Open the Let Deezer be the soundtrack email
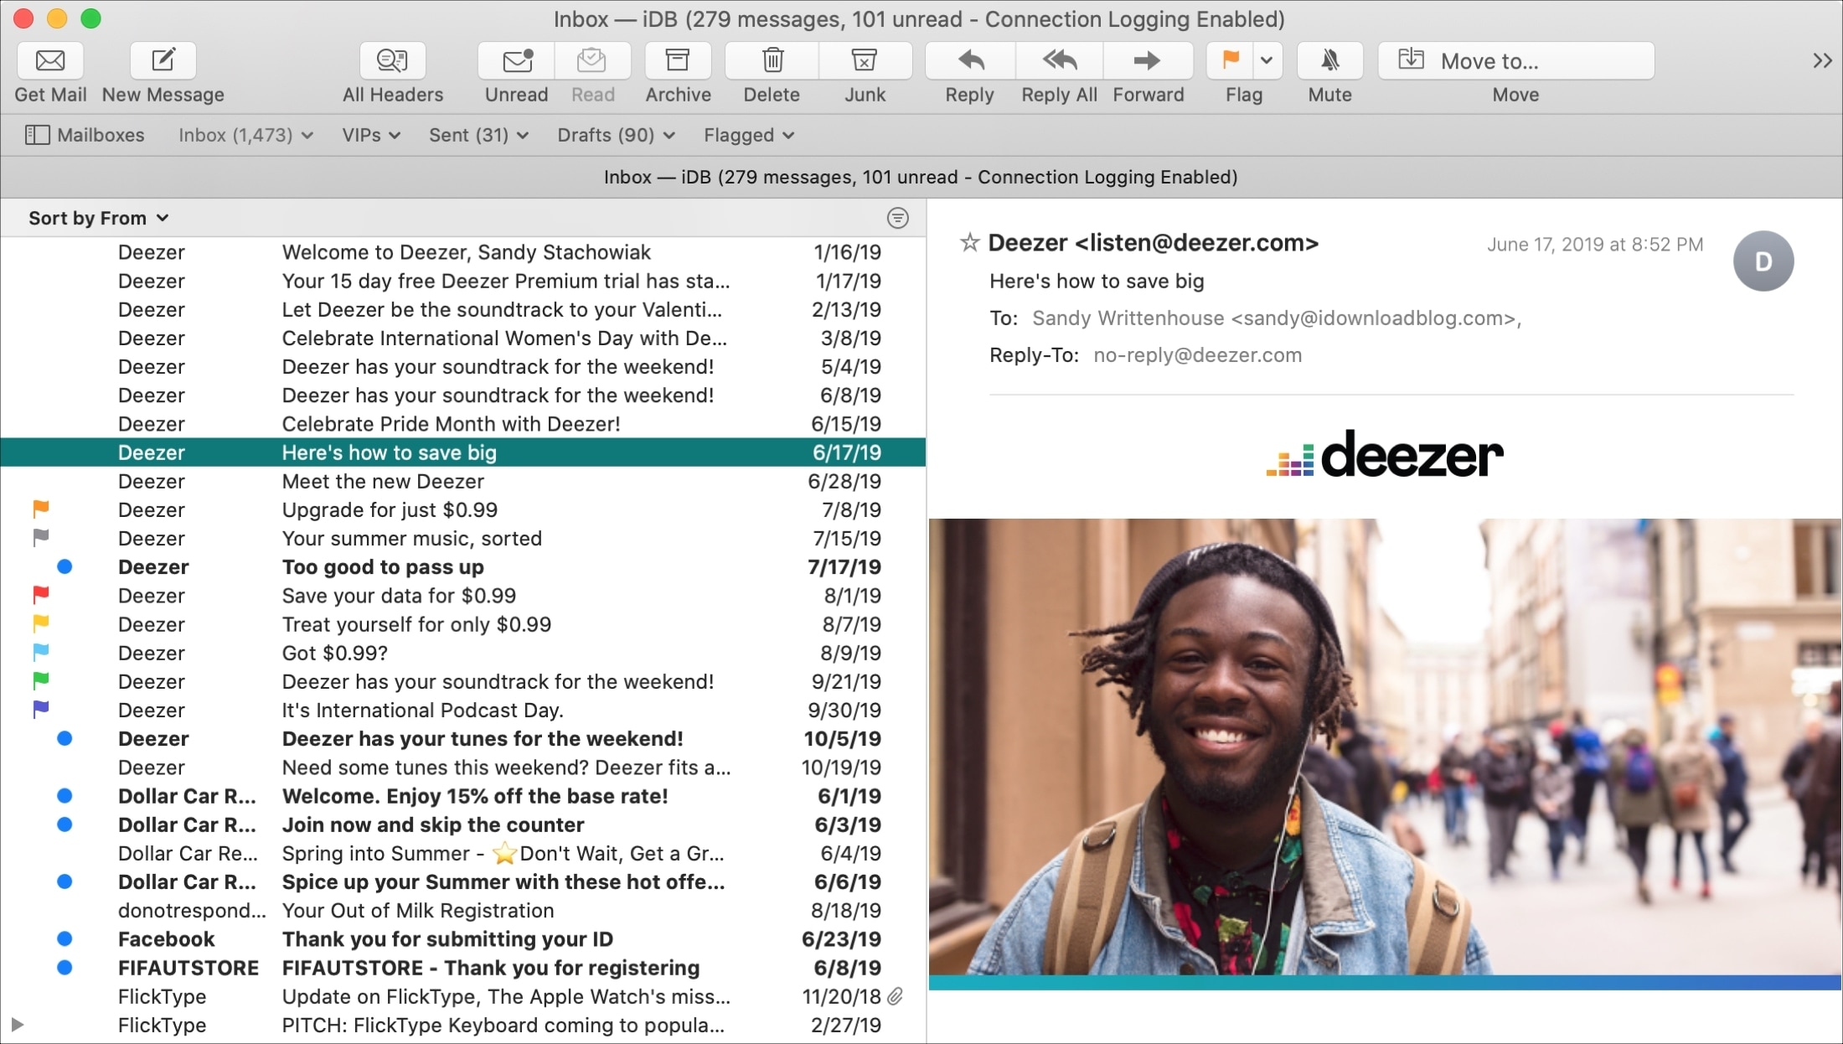This screenshot has height=1044, width=1843. [463, 309]
